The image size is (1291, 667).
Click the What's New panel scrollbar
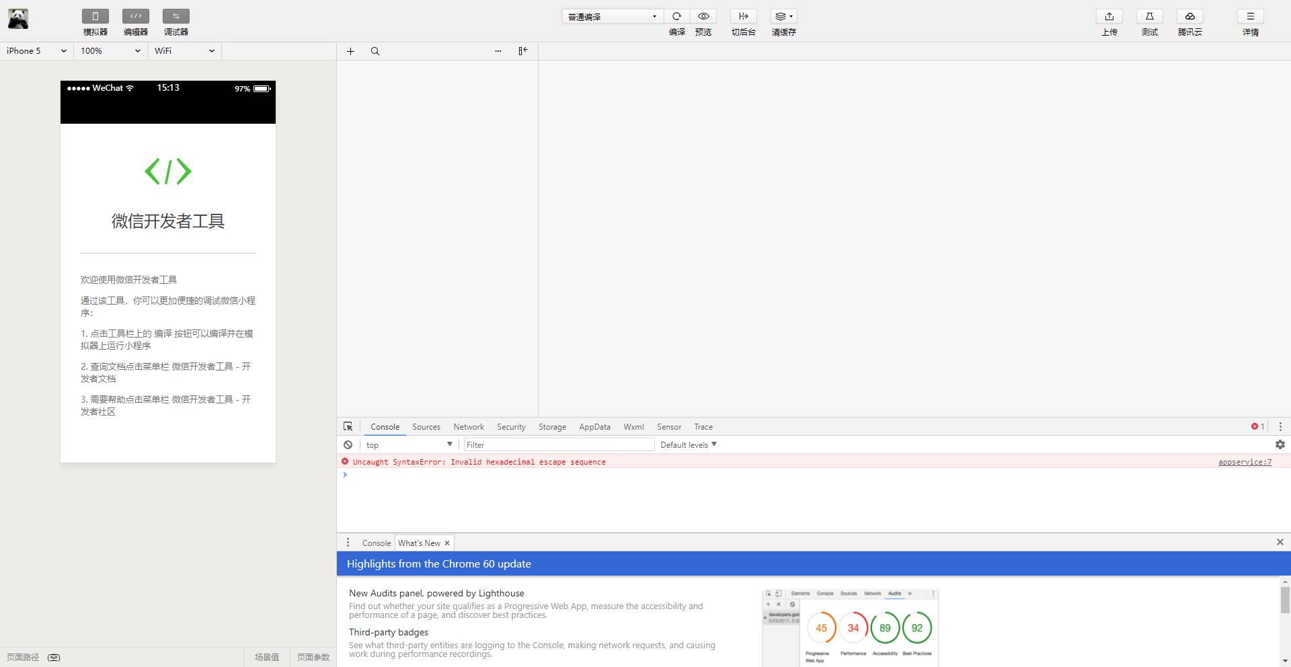tap(1285, 600)
